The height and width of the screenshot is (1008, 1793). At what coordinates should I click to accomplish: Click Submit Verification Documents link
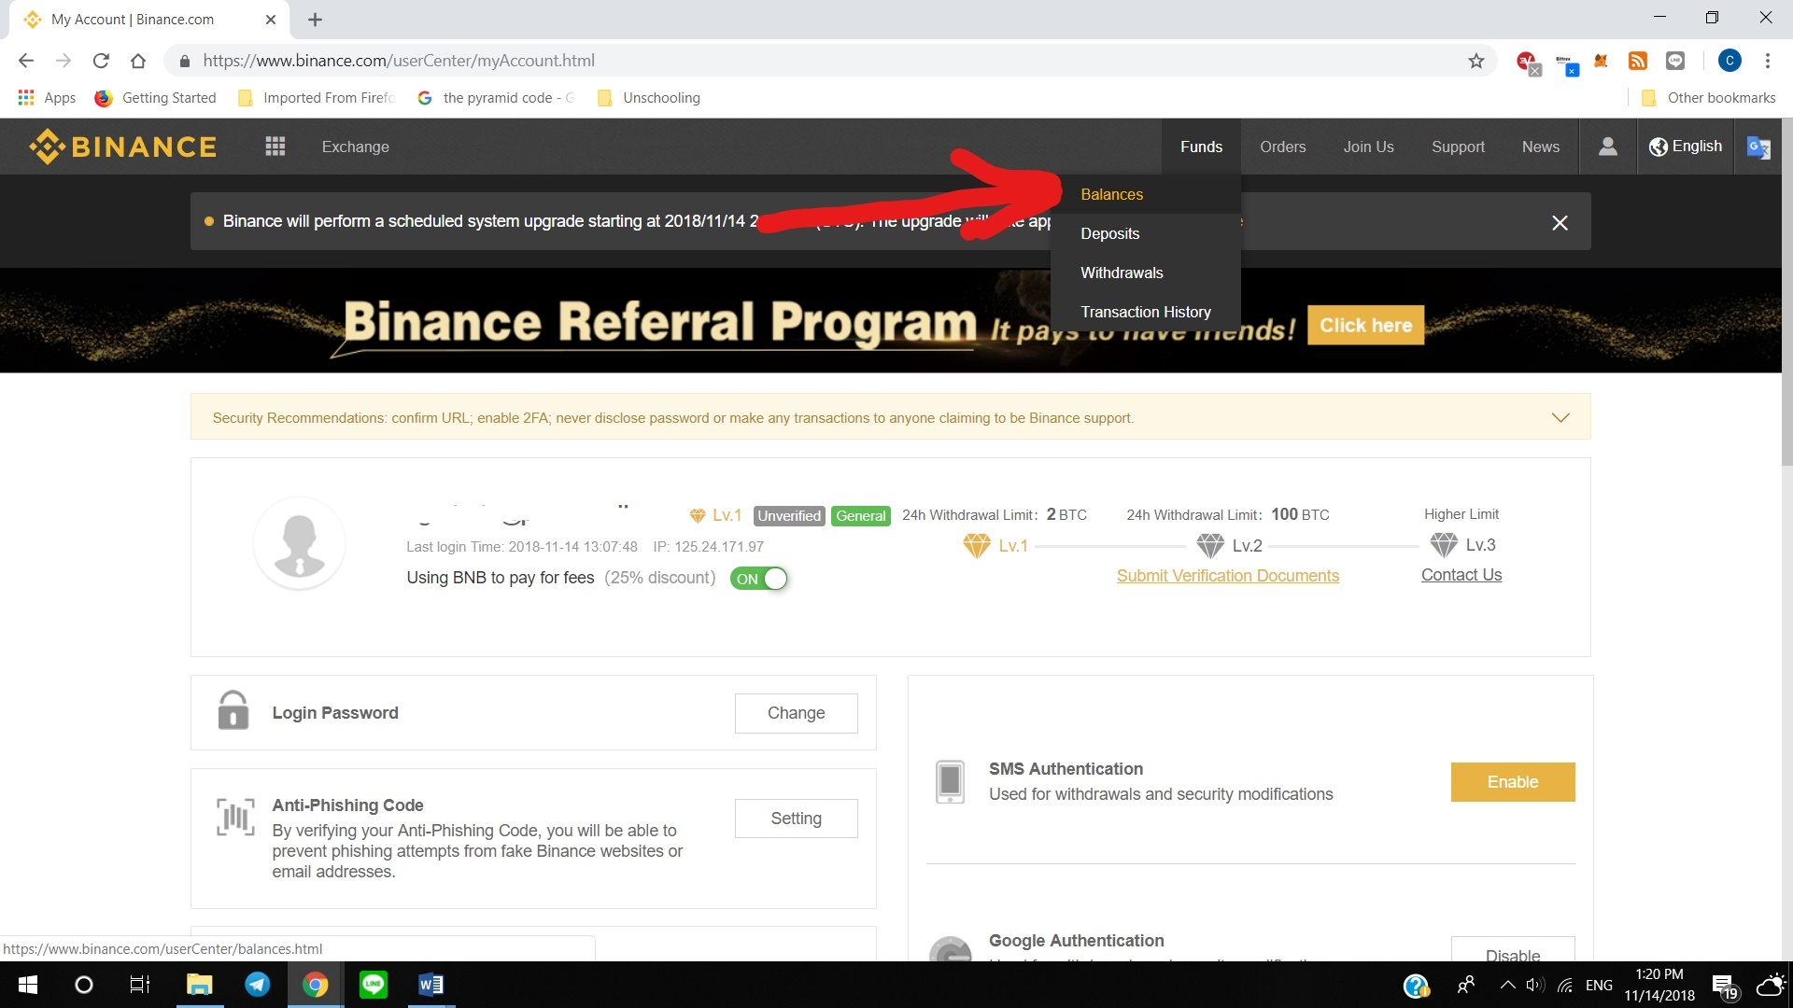[1227, 575]
